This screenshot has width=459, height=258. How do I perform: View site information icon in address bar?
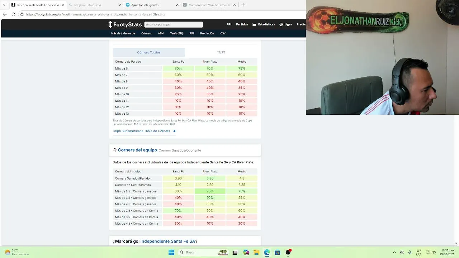pos(22,14)
